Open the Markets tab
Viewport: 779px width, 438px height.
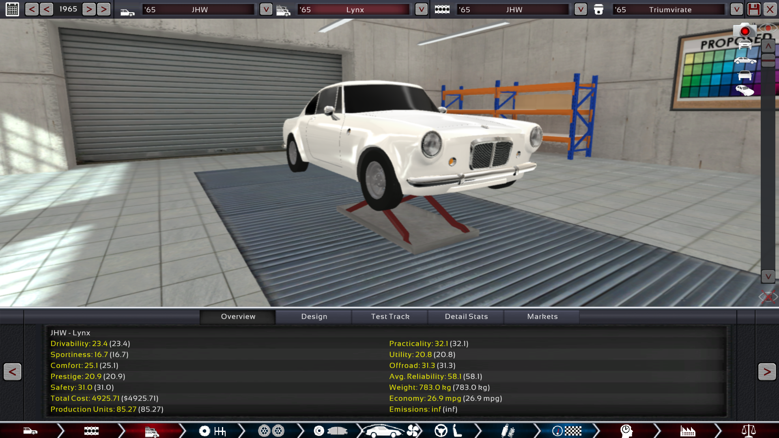point(542,316)
